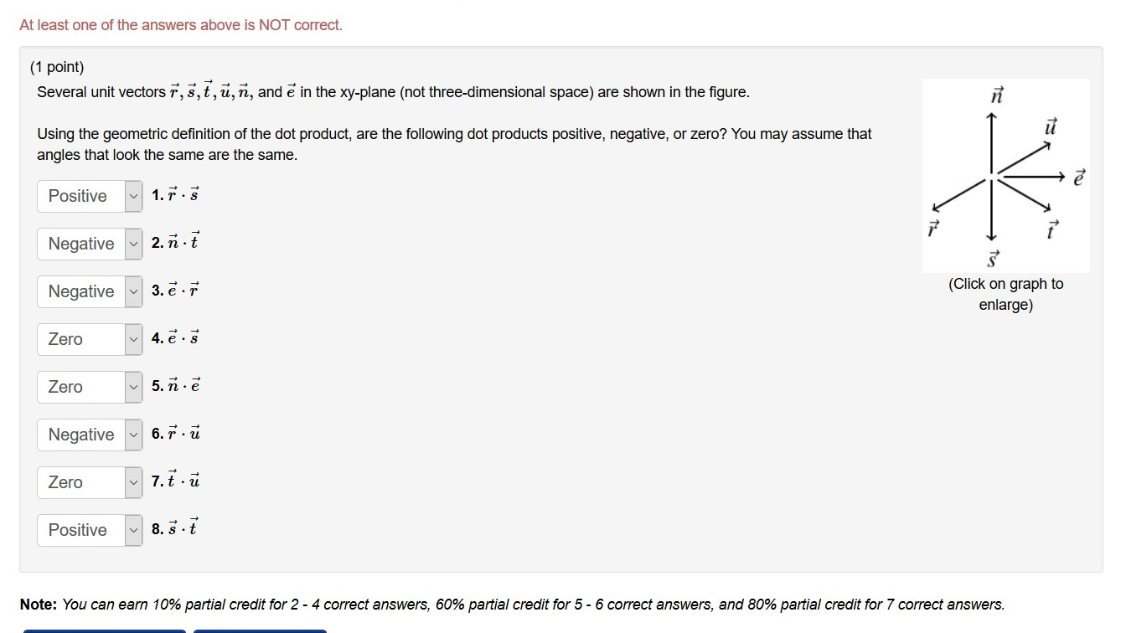Open the answer dropdown for question 8, s · t
The height and width of the screenshot is (633, 1126).
[x=88, y=530]
